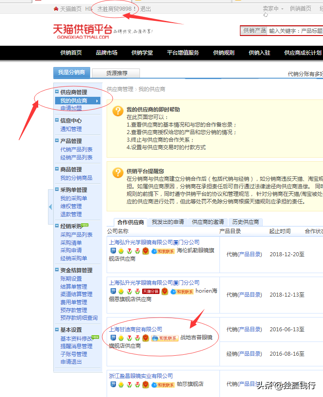Screen dimensions: 323x397
Task: Open 我的供应商 in the sidebar
Action: (77, 101)
